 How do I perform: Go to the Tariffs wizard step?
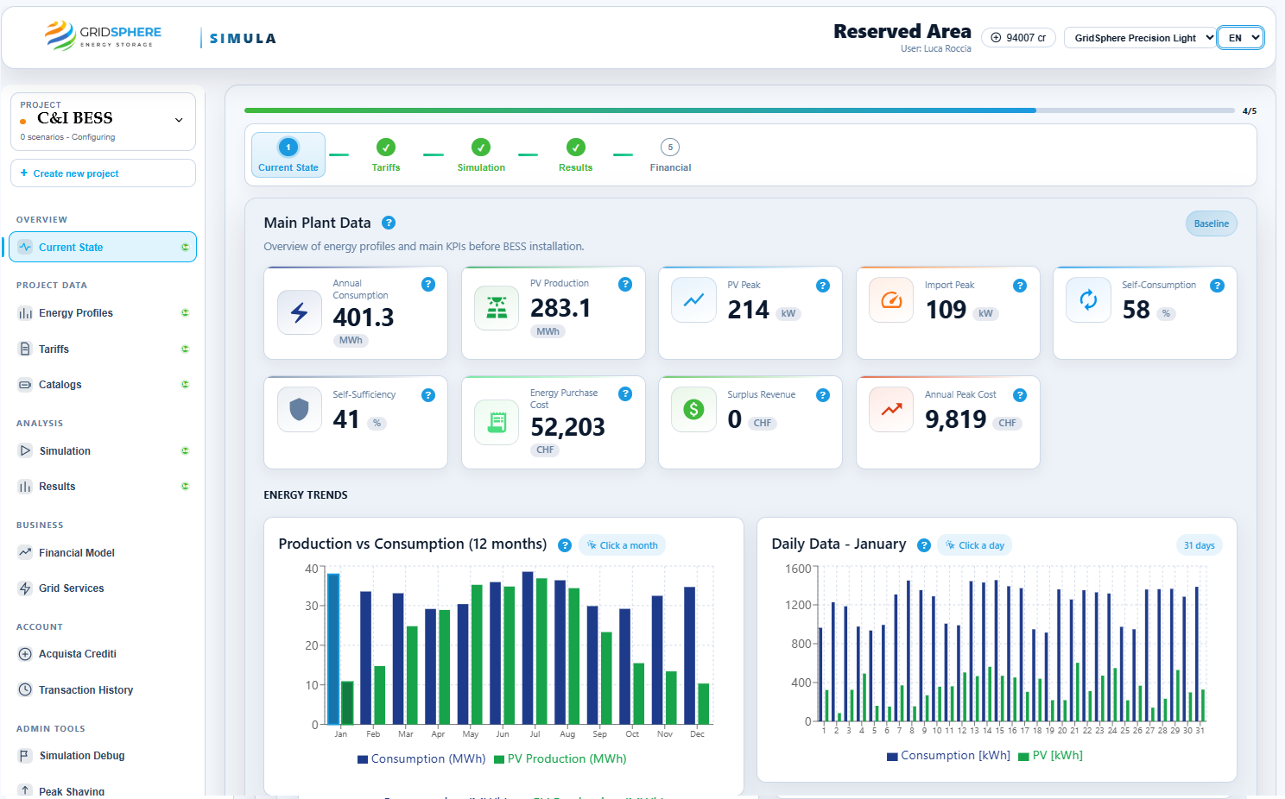point(386,155)
